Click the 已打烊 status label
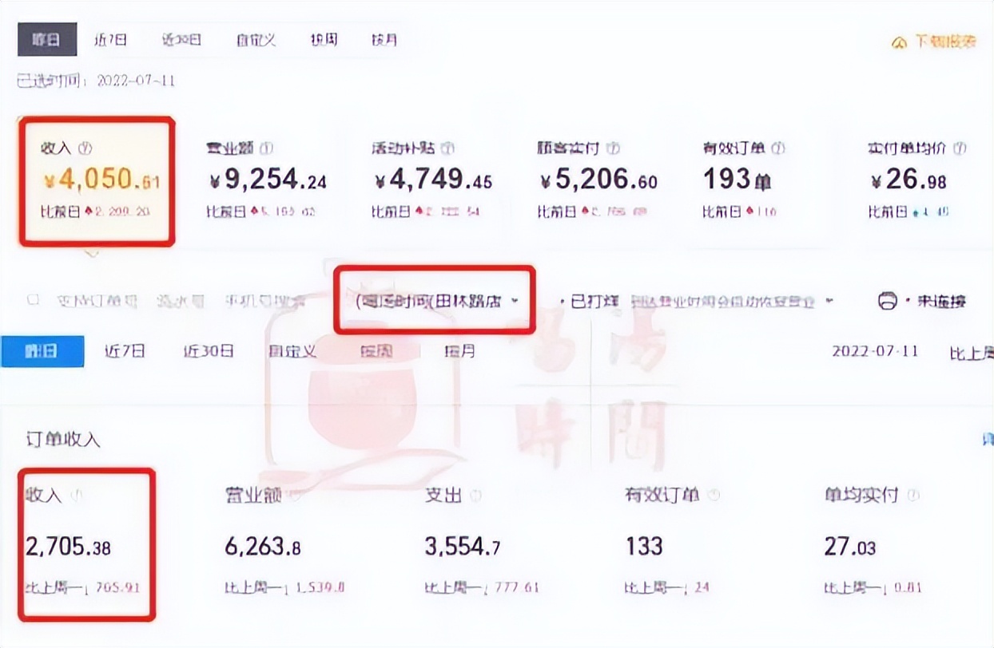 tap(593, 302)
